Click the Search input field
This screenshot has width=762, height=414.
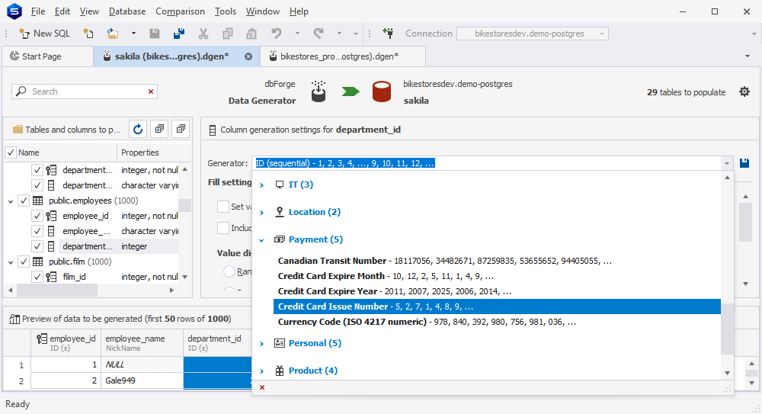[85, 91]
